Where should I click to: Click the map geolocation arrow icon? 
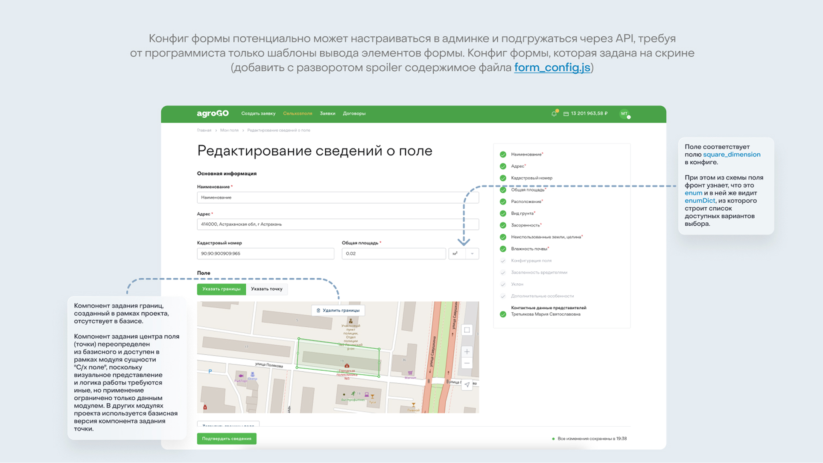tap(467, 384)
